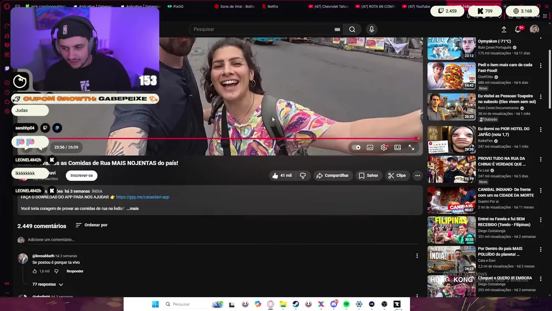This screenshot has height=311, width=552.
Task: Open YouTube notifications bell
Action: pos(518,29)
